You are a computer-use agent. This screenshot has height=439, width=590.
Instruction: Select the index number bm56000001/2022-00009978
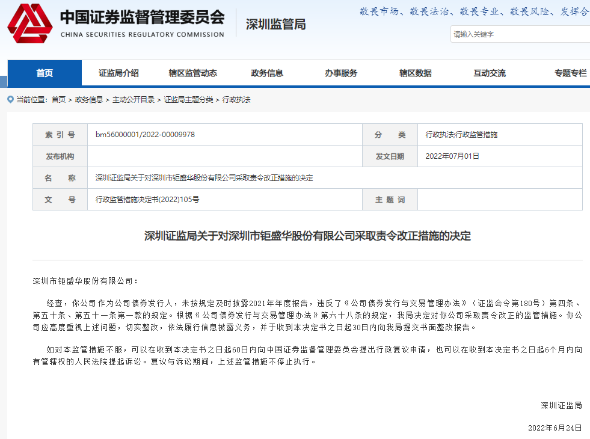pyautogui.click(x=145, y=135)
